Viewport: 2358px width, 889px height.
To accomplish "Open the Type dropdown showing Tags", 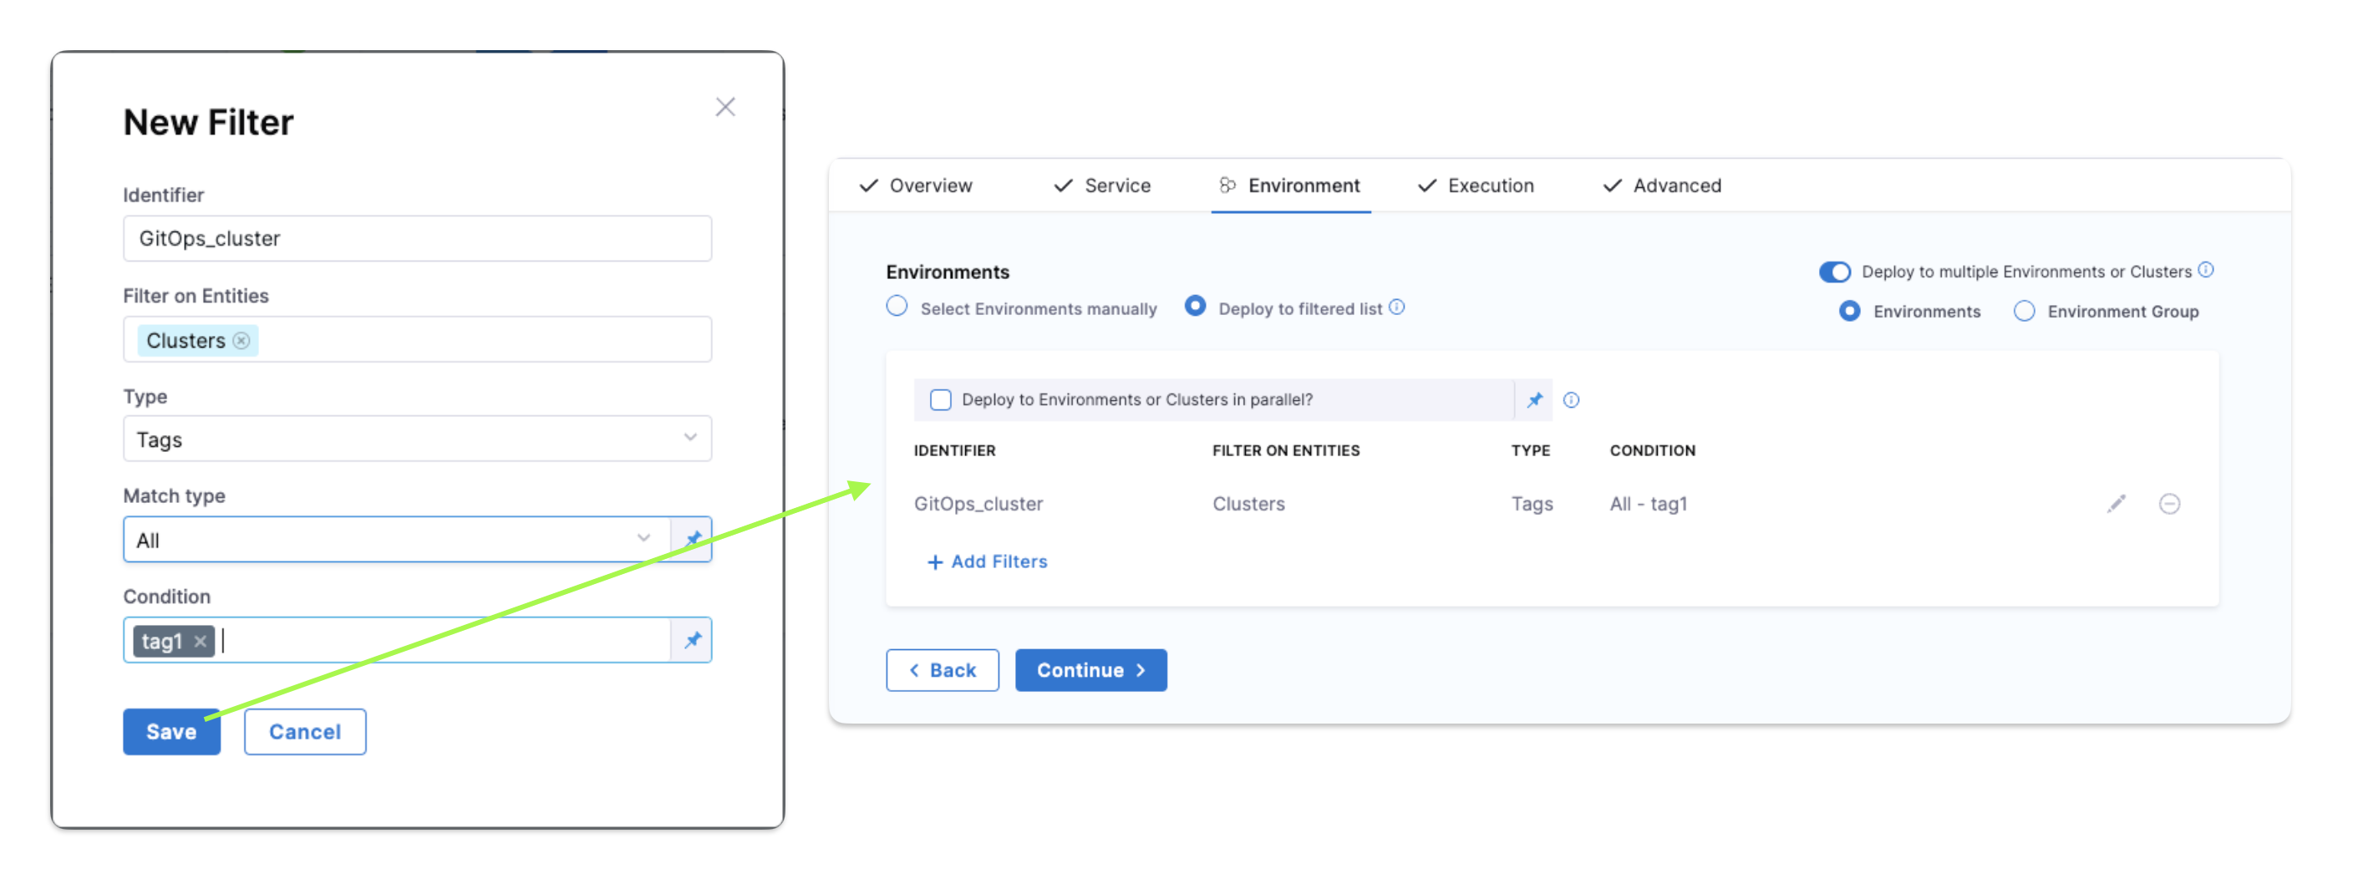I will pos(416,439).
